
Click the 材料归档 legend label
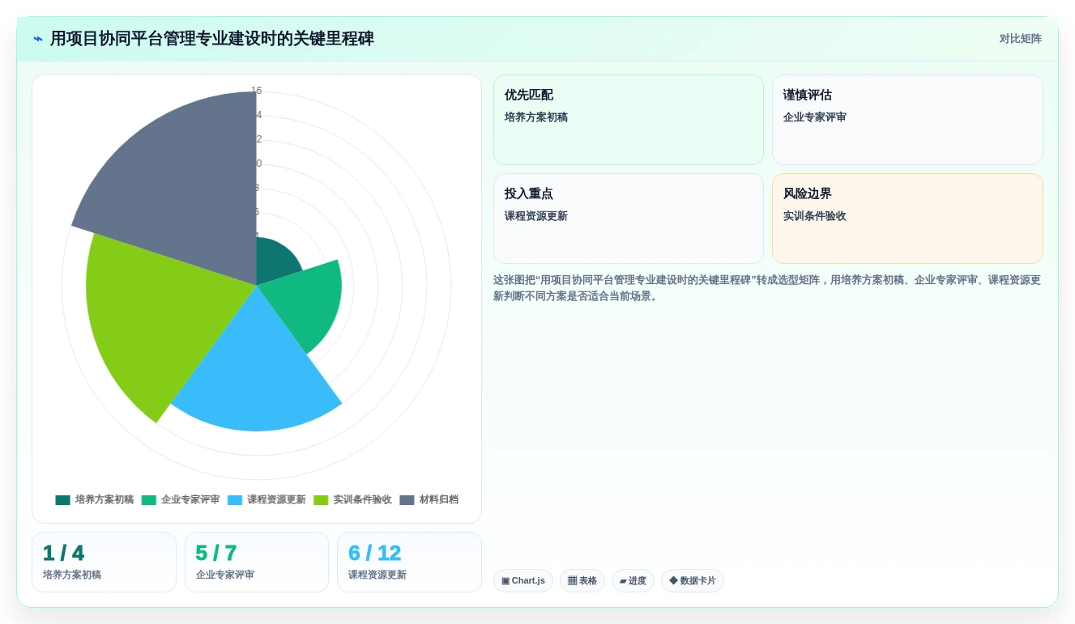click(439, 500)
